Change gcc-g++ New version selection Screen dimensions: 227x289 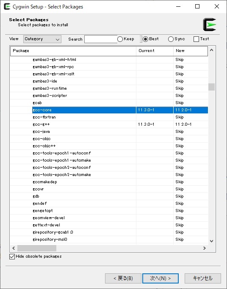point(191,124)
